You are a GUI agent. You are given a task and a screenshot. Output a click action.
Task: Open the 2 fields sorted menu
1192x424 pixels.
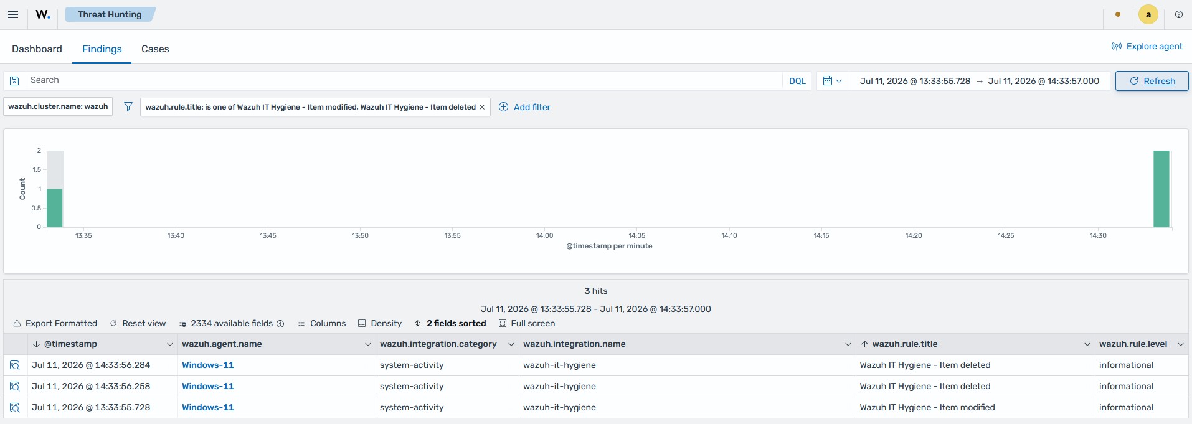(x=450, y=323)
